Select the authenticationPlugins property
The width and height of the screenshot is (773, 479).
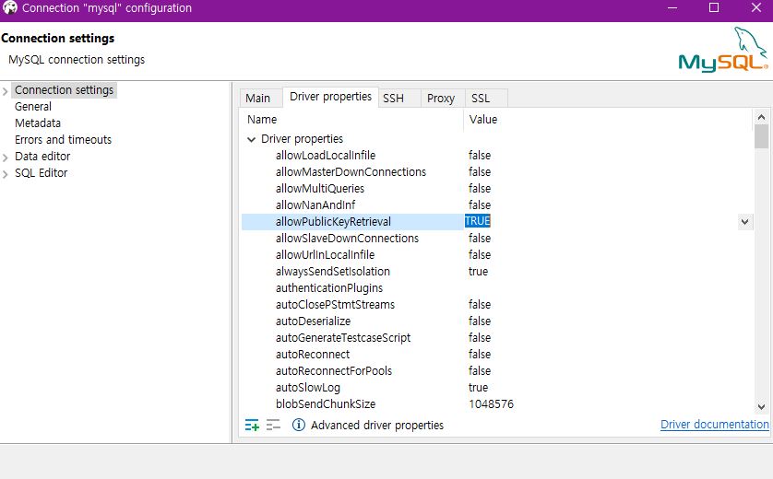tap(329, 288)
